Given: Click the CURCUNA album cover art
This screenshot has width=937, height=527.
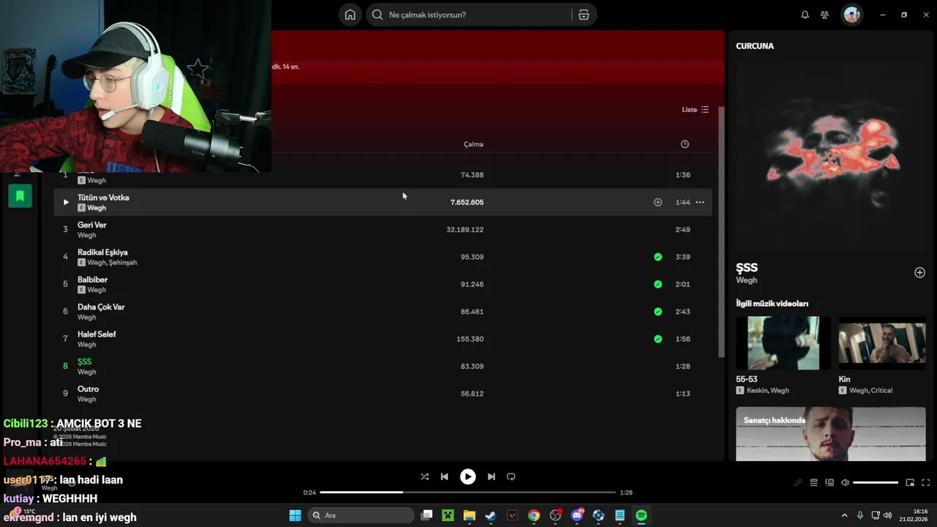Looking at the screenshot, I should [x=831, y=155].
